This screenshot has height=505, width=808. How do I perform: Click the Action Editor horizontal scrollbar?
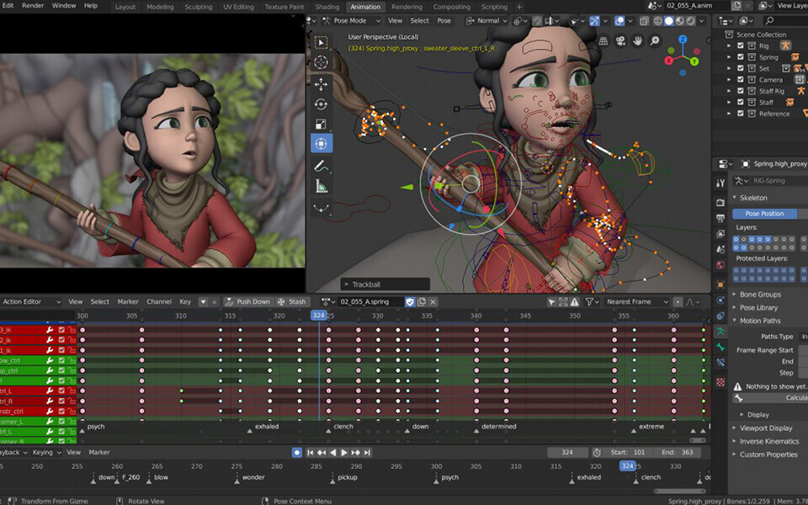click(698, 440)
